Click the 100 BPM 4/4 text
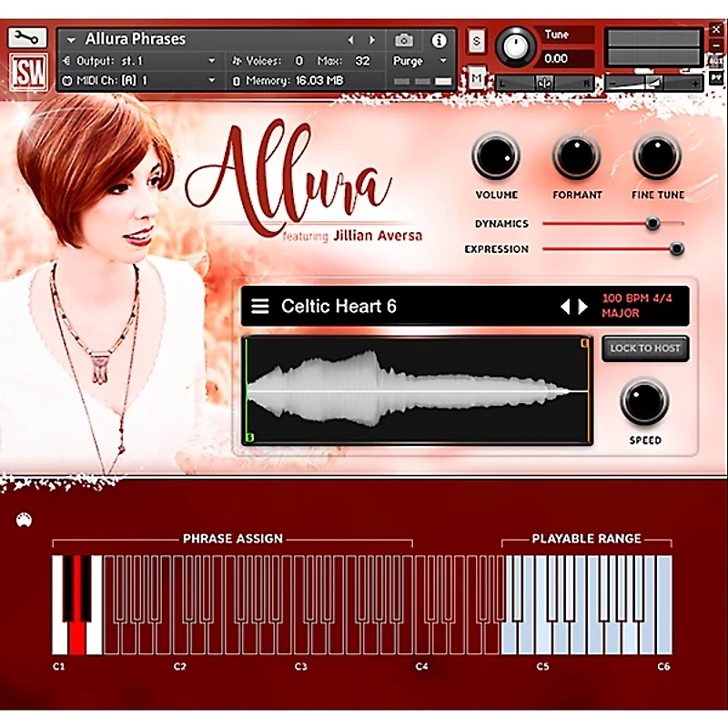The height and width of the screenshot is (728, 728). coord(636,298)
